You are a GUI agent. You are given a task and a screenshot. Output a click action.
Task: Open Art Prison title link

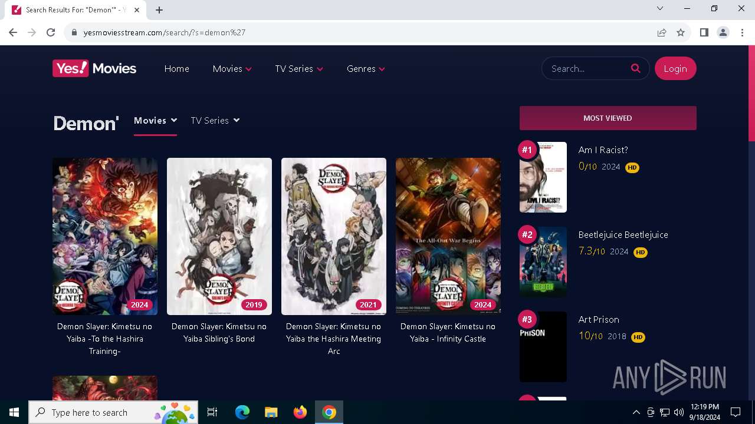(x=599, y=319)
